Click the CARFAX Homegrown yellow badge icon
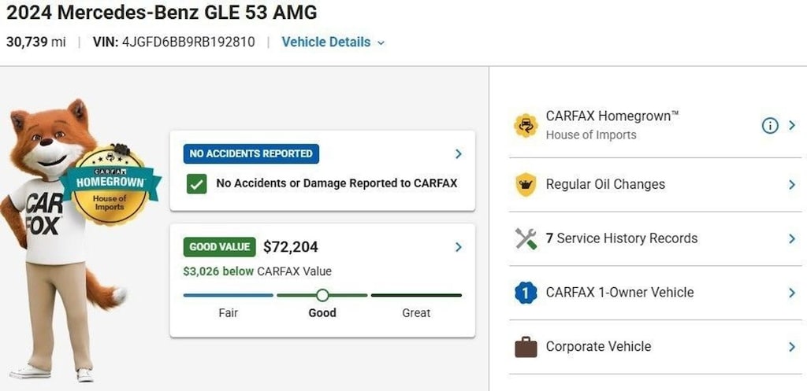807x391 pixels. (526, 126)
